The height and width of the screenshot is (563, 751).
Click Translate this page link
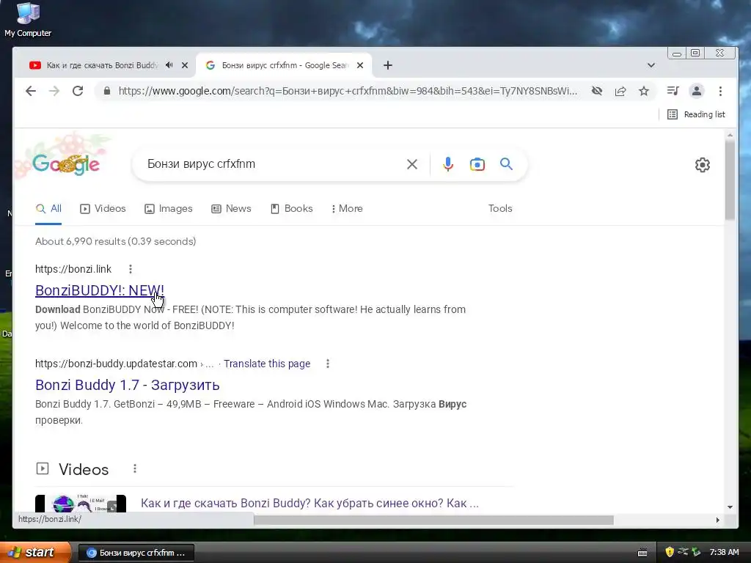coord(267,364)
